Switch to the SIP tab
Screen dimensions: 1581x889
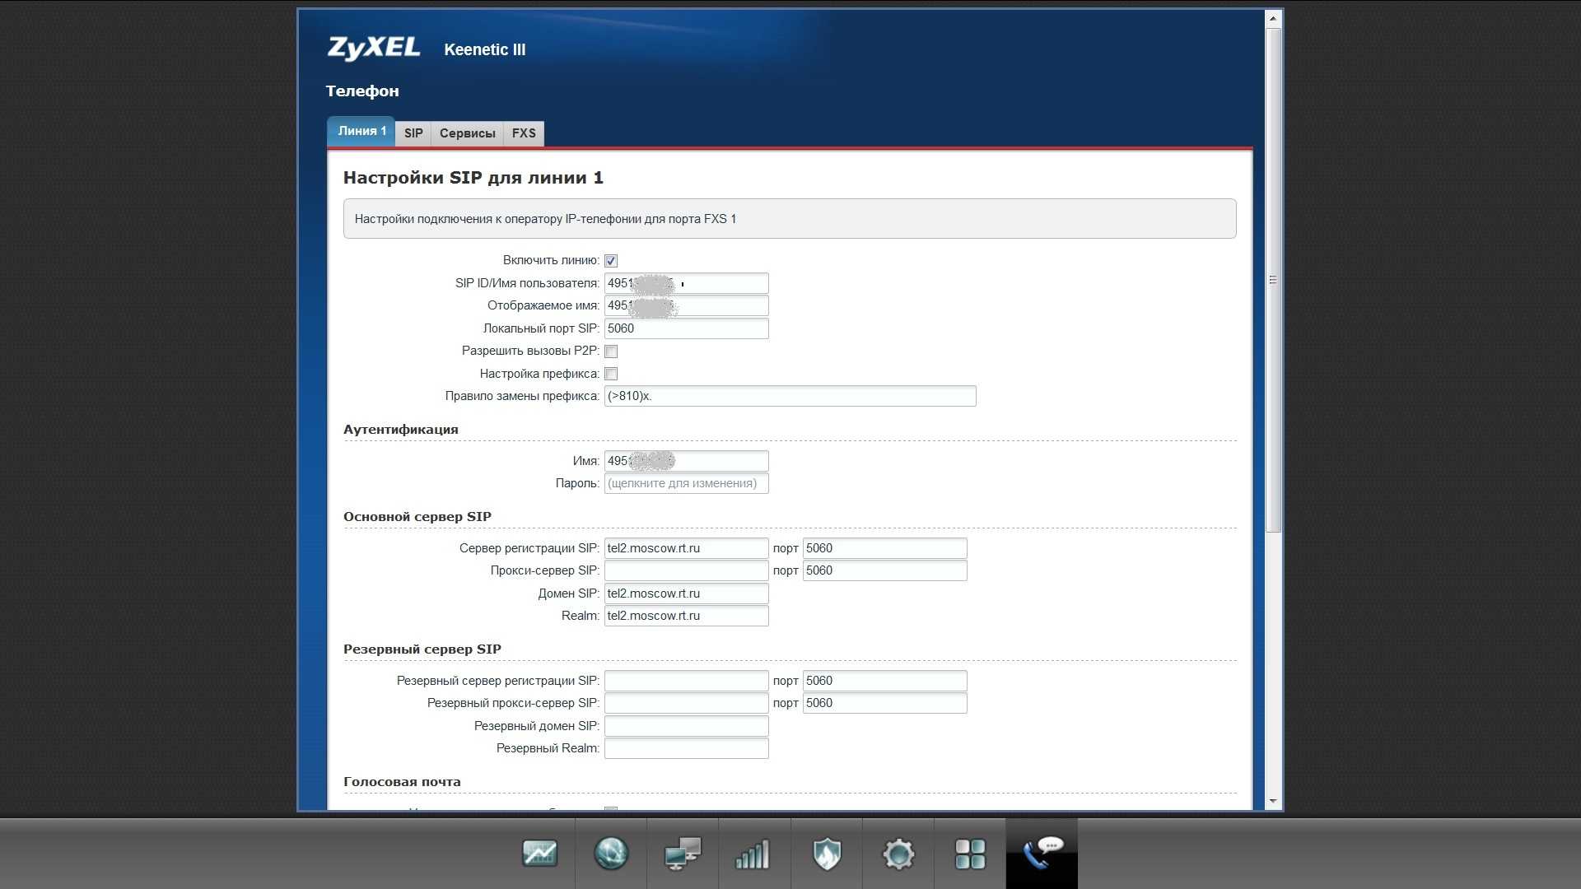(x=413, y=133)
